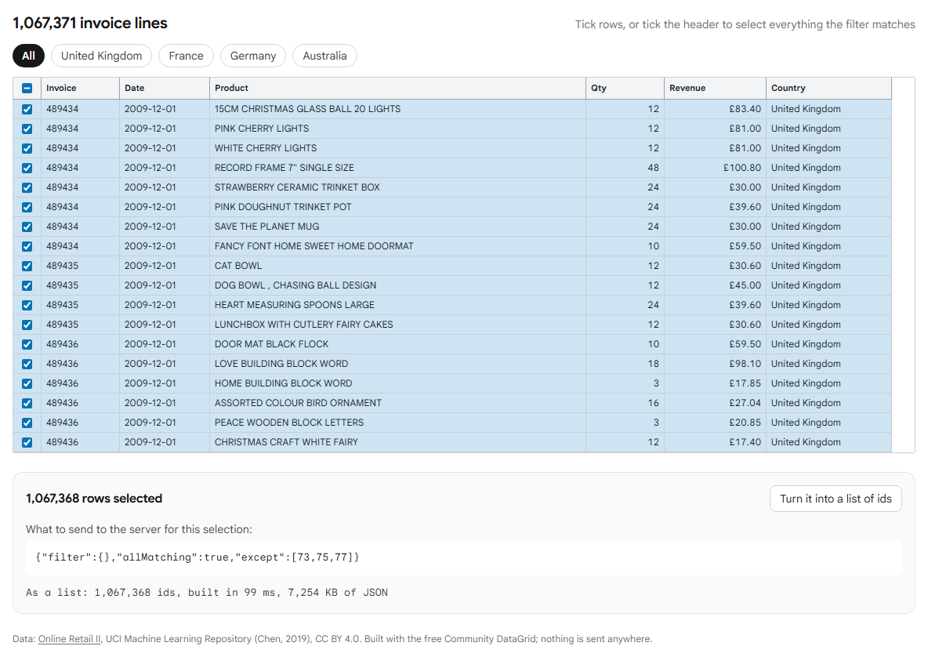The width and height of the screenshot is (928, 657).
Task: Filter invoice lines by Australia
Action: [324, 56]
